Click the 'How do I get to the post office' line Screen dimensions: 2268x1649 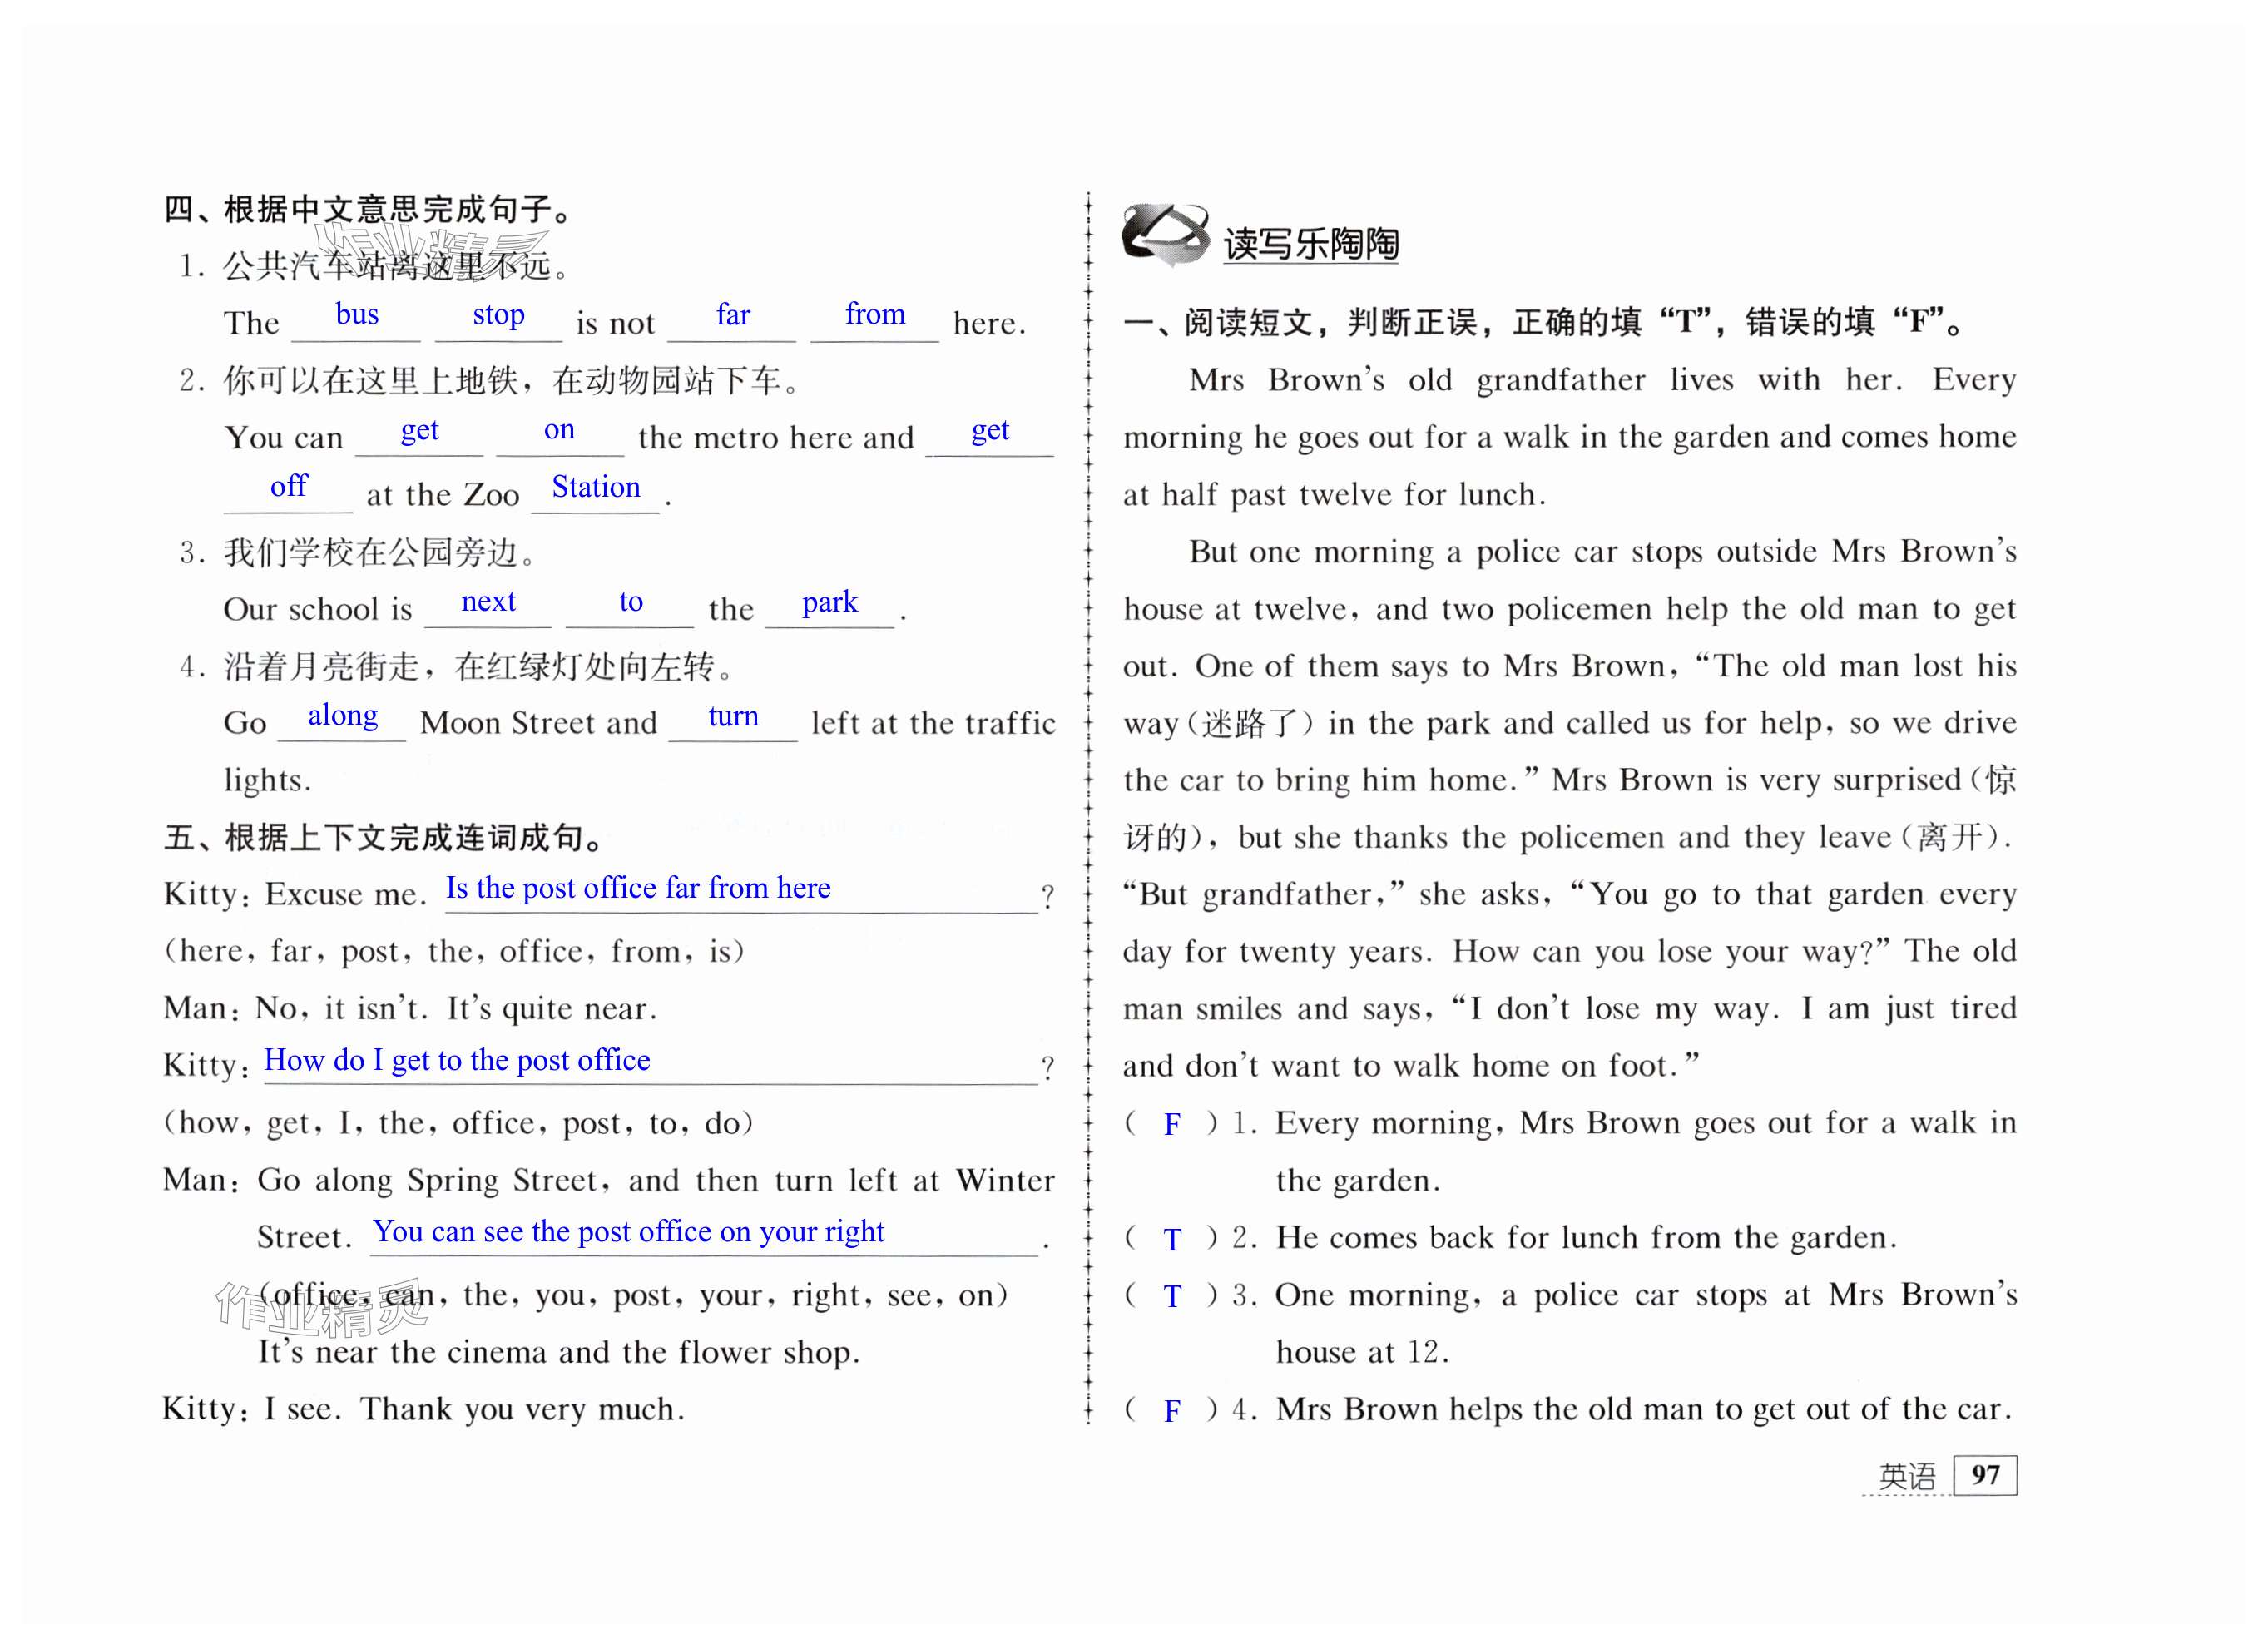click(457, 1061)
